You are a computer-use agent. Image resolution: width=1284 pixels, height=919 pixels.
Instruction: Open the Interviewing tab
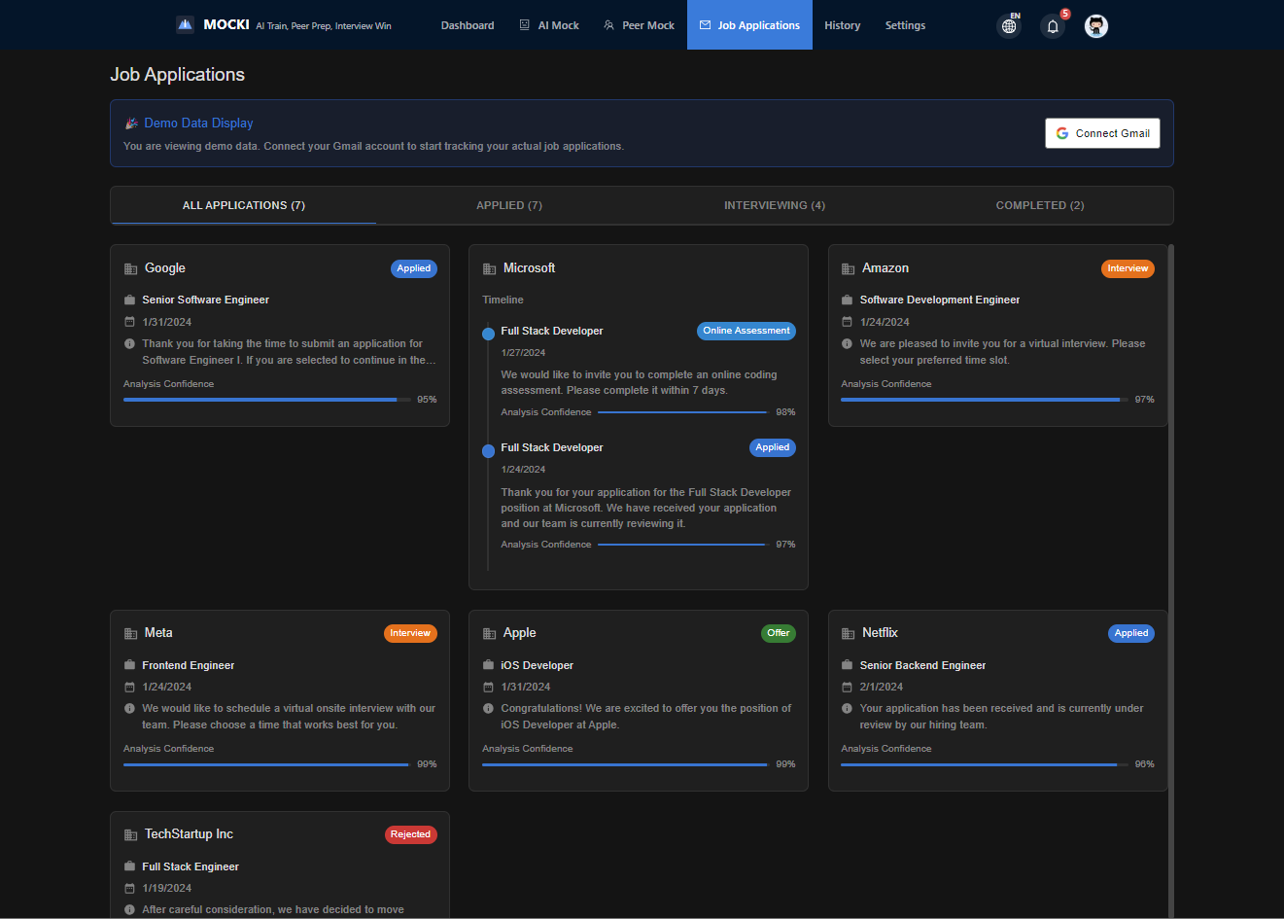774,205
